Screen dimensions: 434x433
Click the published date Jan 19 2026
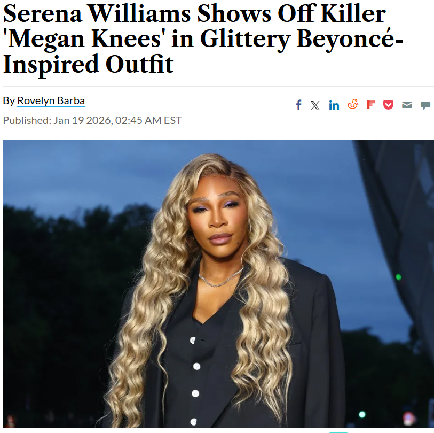click(83, 120)
